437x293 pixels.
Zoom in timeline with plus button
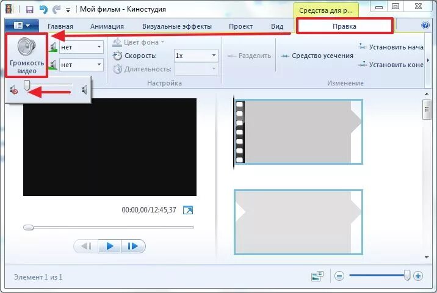tap(418, 276)
